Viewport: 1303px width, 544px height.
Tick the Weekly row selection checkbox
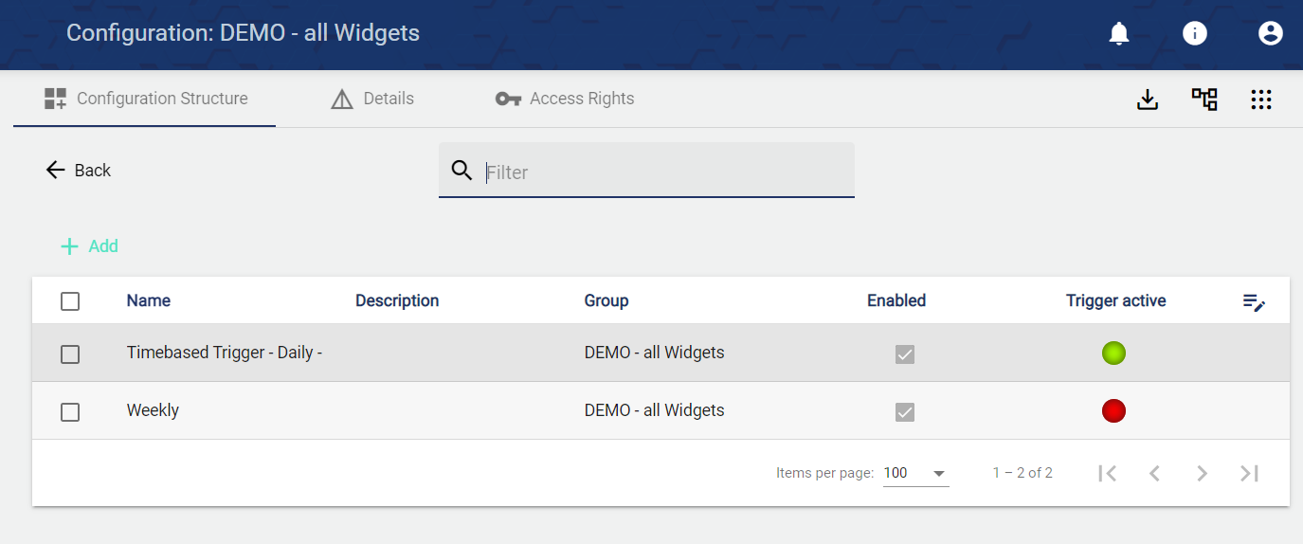point(70,412)
